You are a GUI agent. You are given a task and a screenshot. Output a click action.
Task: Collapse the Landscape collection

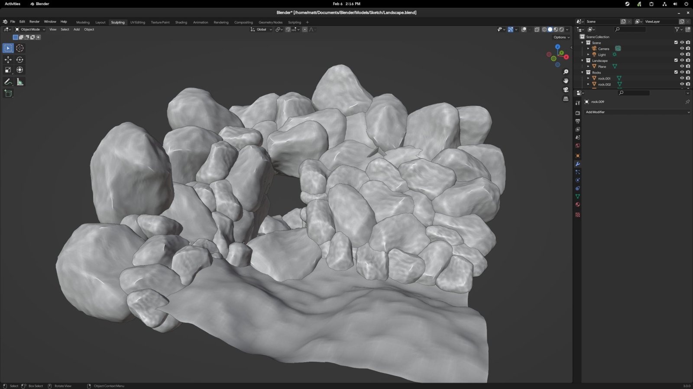click(583, 61)
